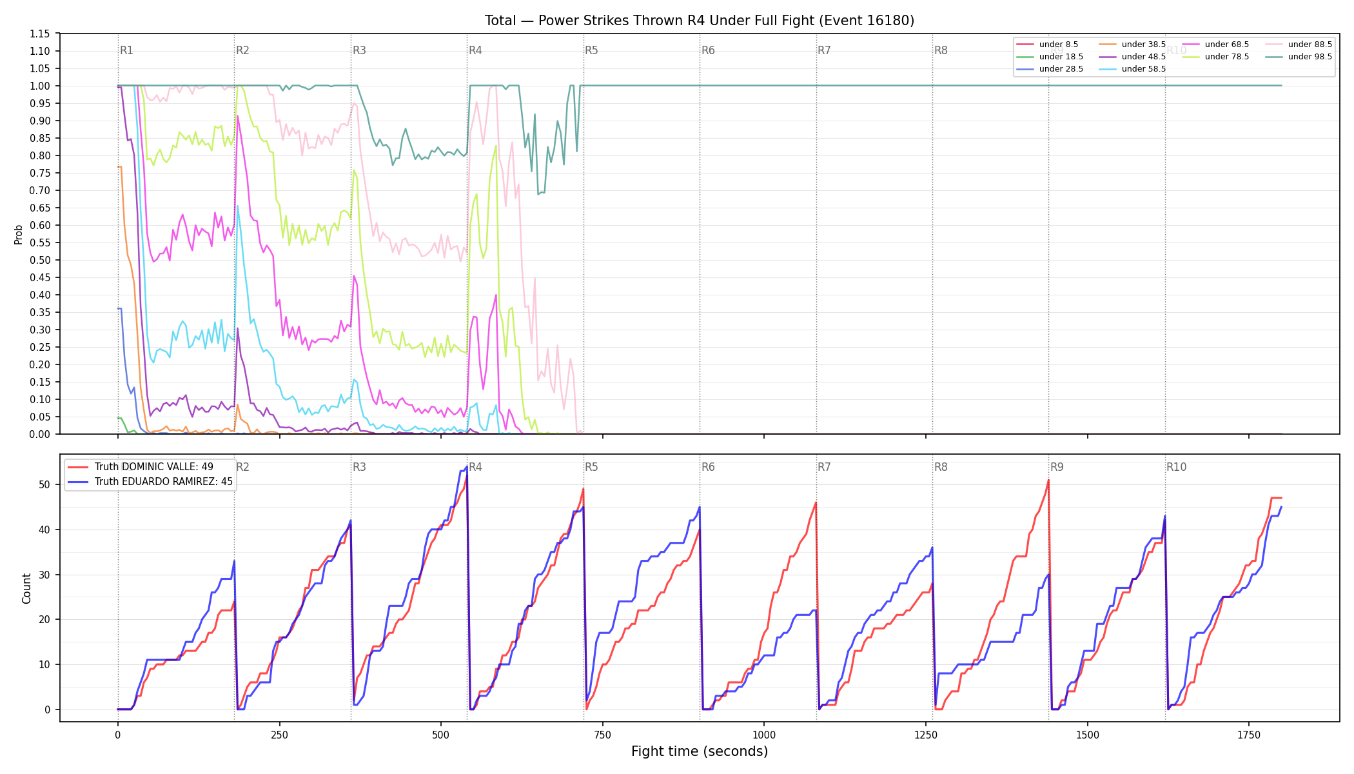Screen dimensions: 1354x774
Task: Click the 10 tick on Count axis
Action: click(x=45, y=664)
